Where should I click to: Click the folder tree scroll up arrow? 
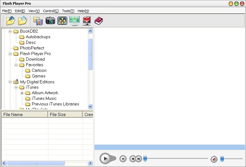coord(90,31)
